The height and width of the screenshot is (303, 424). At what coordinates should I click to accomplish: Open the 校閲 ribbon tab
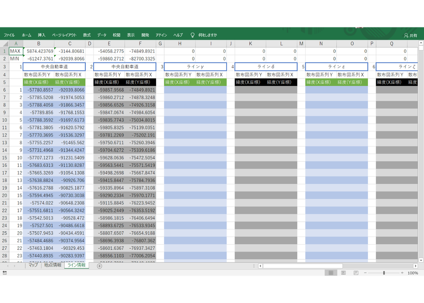[117, 35]
